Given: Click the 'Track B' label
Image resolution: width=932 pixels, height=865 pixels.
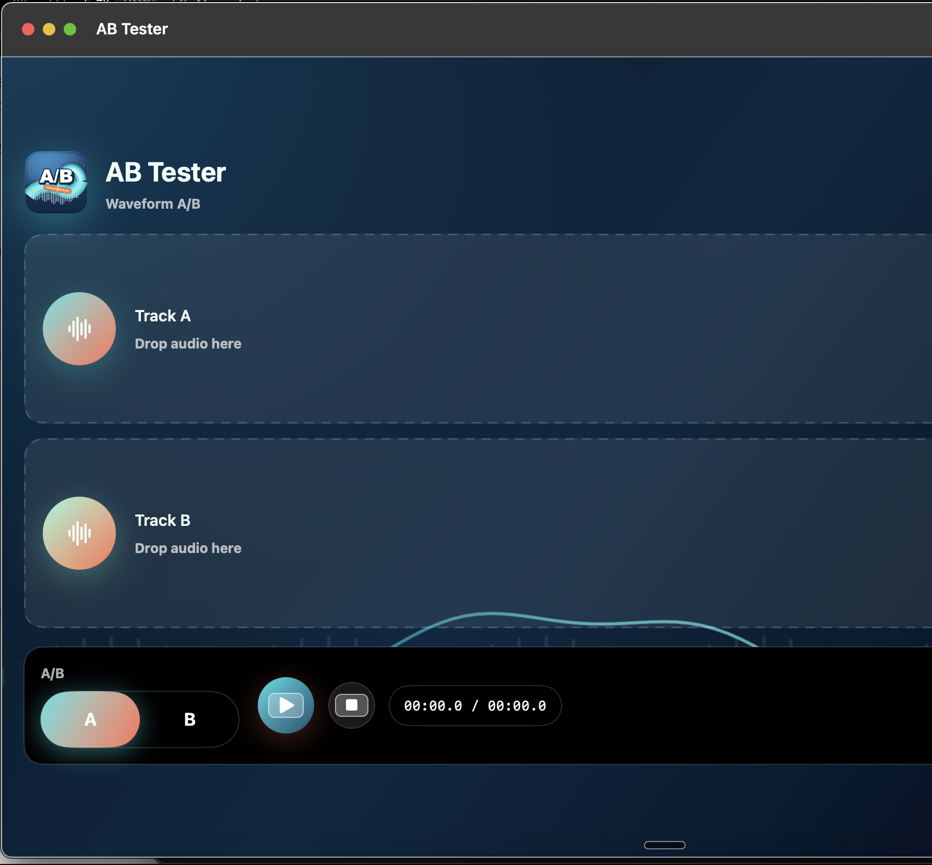Looking at the screenshot, I should (163, 521).
